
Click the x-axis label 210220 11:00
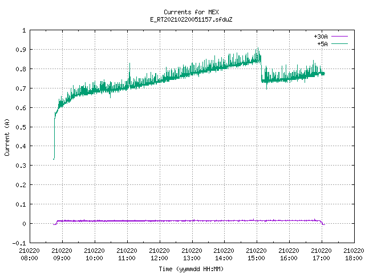127,255
